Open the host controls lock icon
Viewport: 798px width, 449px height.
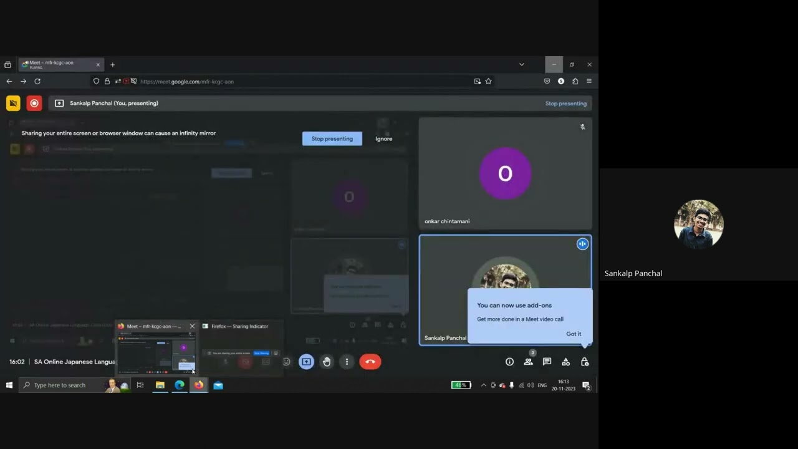pyautogui.click(x=585, y=362)
